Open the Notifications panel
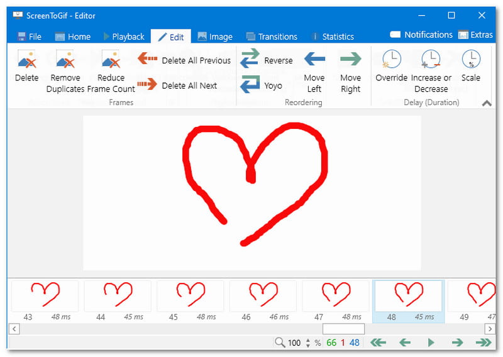 click(x=421, y=35)
